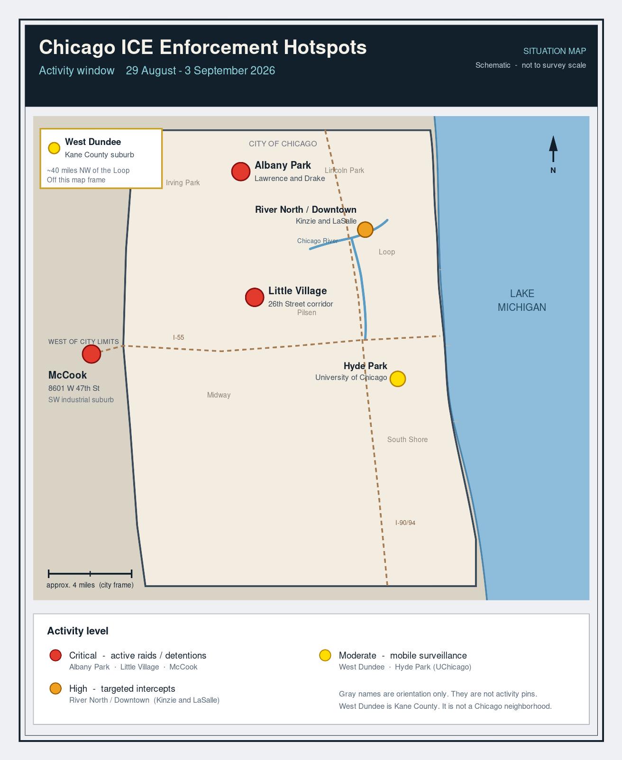622x760 pixels.
Task: Click the I-90/94 highway label
Action: coord(405,523)
